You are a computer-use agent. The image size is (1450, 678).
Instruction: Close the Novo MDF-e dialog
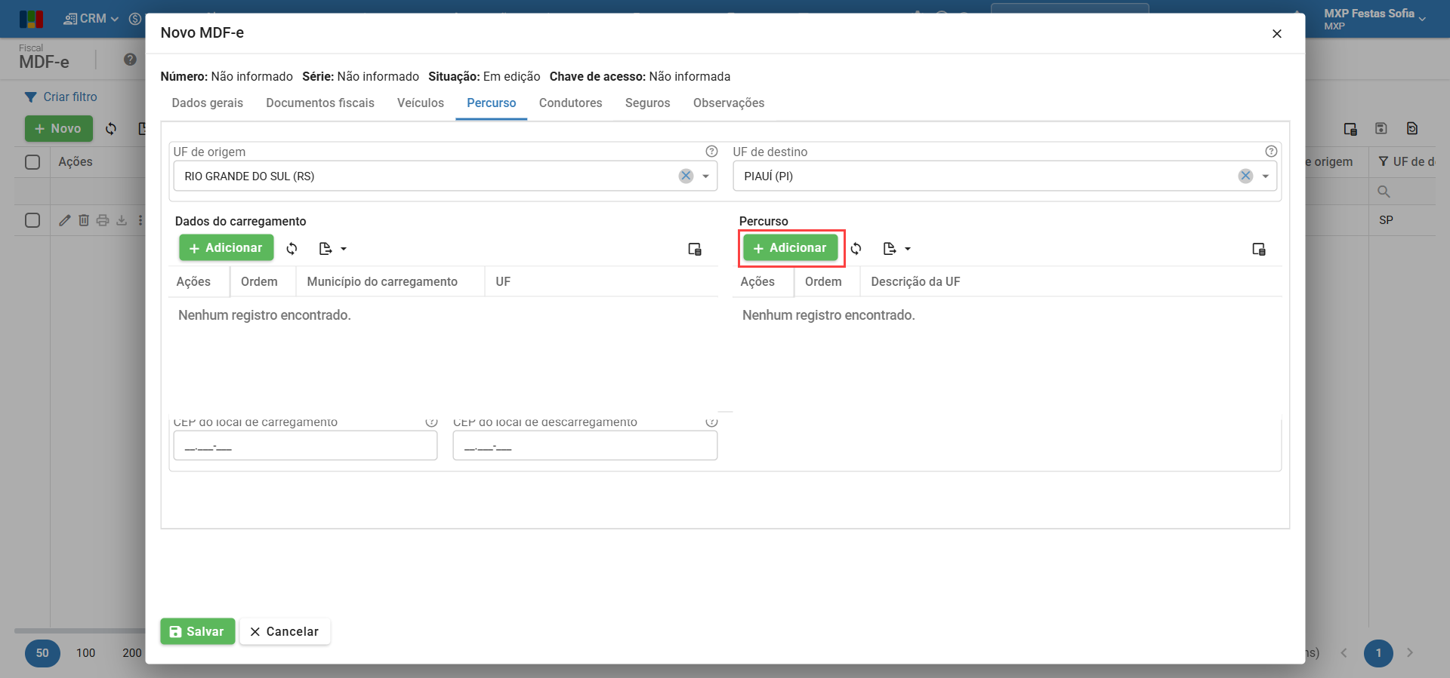(x=1277, y=34)
